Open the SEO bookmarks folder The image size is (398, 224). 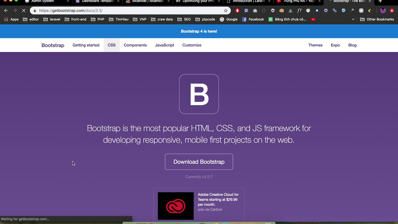(x=184, y=19)
